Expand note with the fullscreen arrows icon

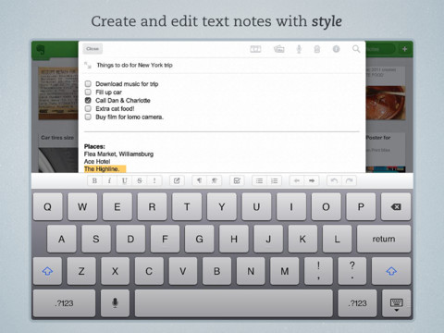(x=88, y=65)
